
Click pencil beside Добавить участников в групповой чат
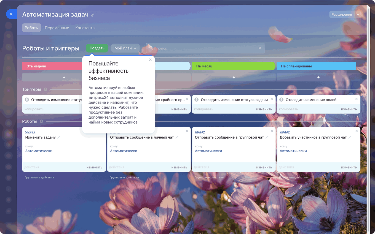coord(350,137)
